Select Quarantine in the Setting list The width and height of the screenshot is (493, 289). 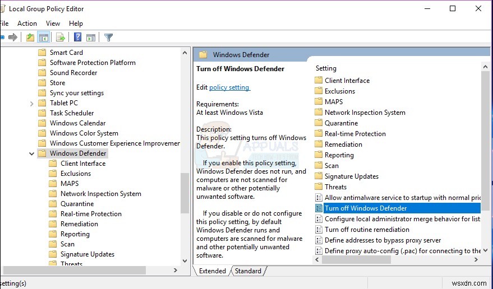tap(341, 123)
